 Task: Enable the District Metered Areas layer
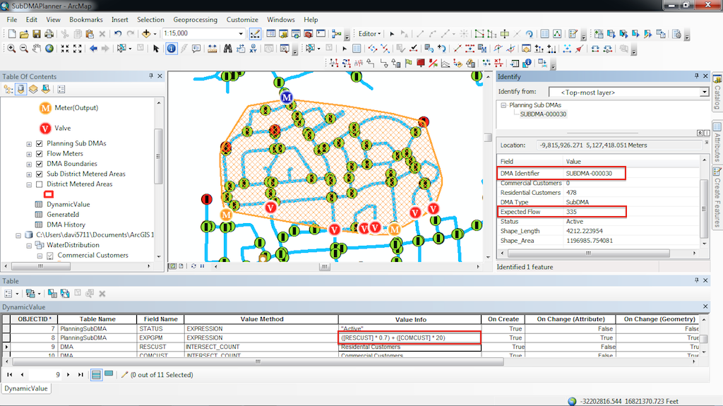[40, 184]
